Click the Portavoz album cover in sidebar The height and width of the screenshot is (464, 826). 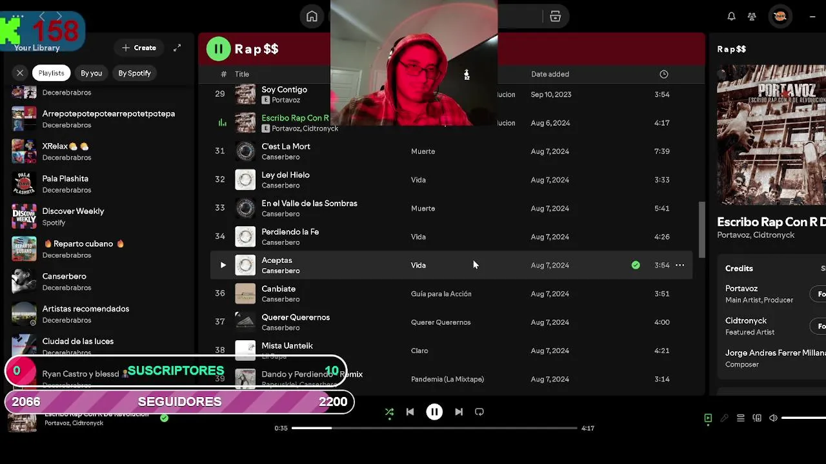771,135
